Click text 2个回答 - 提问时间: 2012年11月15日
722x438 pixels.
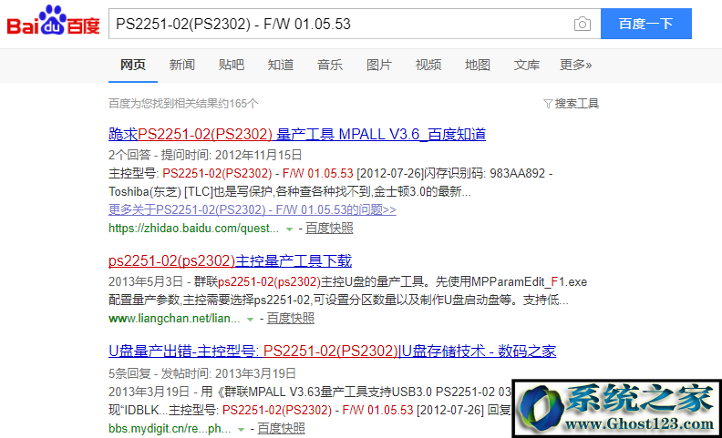pos(205,155)
